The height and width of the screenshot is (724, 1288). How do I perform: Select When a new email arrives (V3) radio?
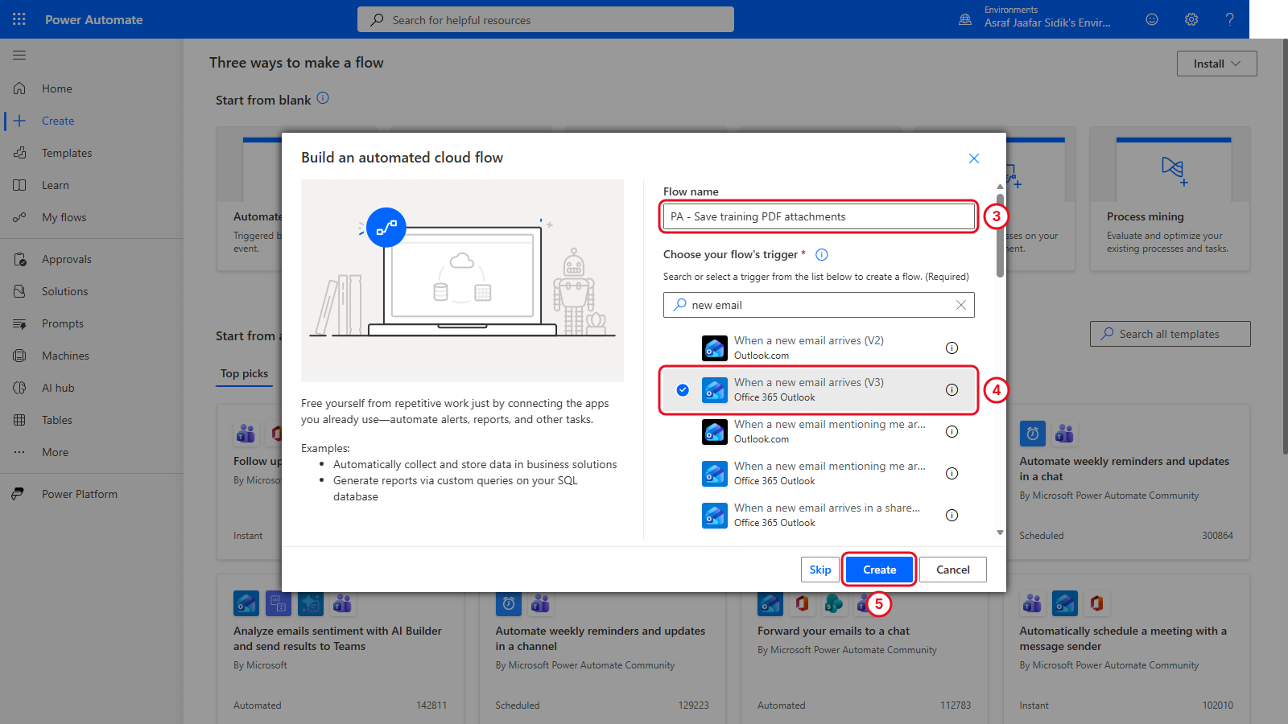click(683, 390)
